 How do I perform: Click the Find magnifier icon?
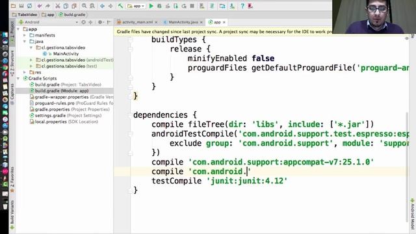(x=84, y=6)
